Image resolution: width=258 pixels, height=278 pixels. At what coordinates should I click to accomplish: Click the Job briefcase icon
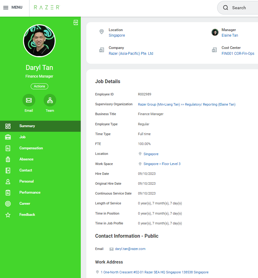[8, 137]
